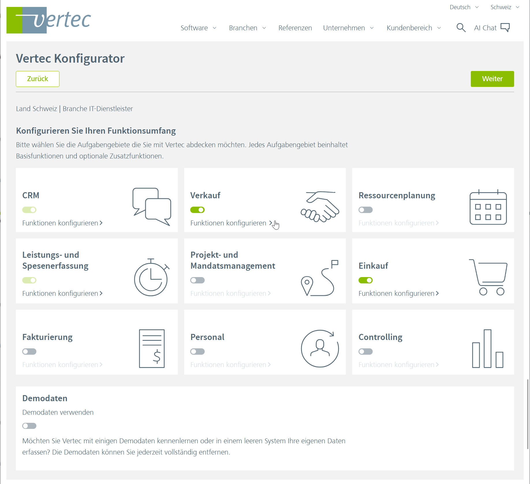Screen dimensions: 530x484
Task: Click the Vertec Konfigurator heading
Action: [x=70, y=59]
